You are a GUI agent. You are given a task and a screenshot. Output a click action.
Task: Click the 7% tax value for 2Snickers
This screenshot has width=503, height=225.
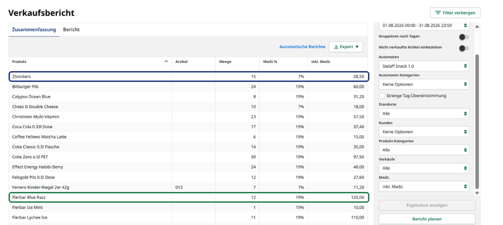301,76
